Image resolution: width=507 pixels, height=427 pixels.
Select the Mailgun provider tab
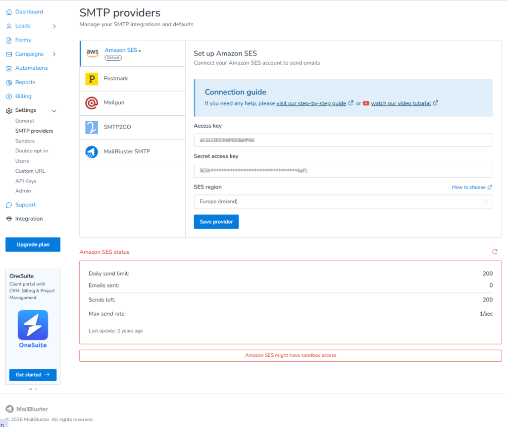pos(133,103)
